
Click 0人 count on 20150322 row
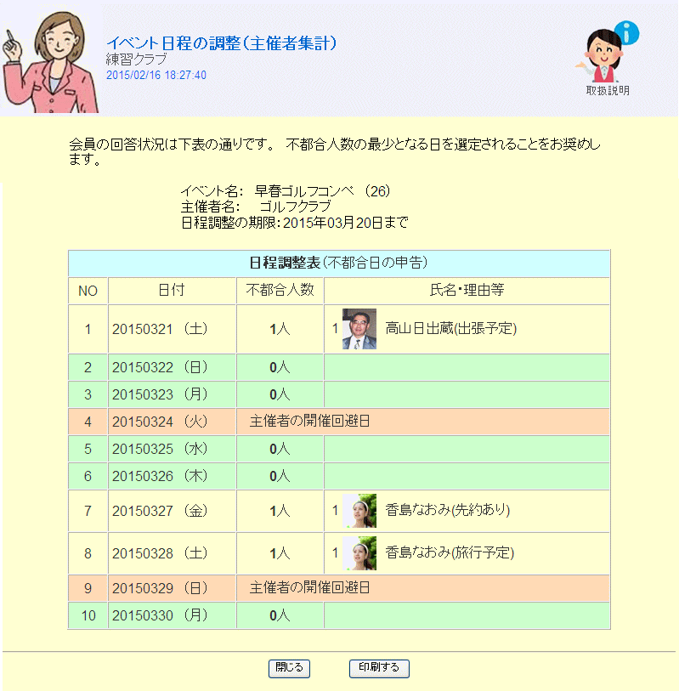280,367
